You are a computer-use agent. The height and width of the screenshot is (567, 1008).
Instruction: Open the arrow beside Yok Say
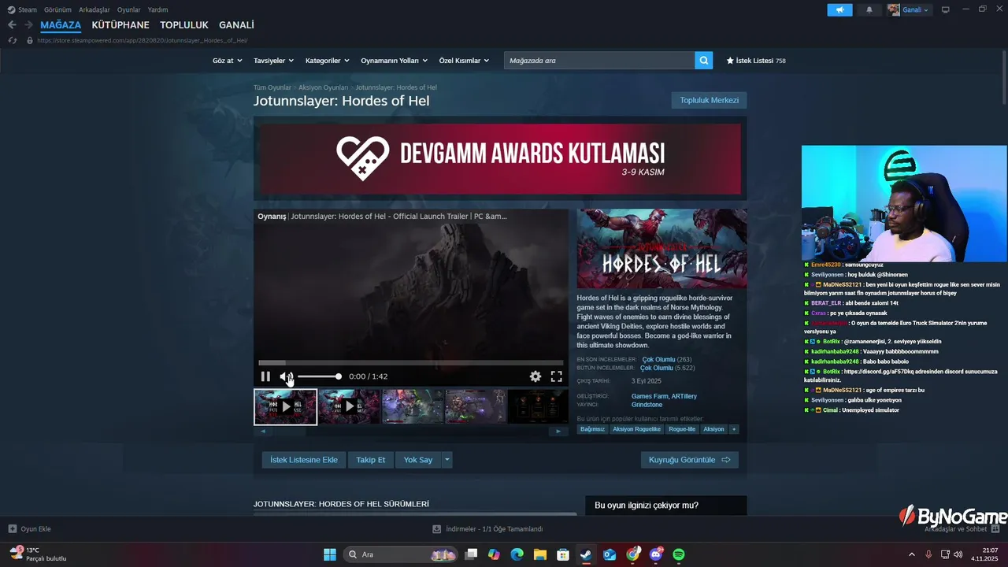[447, 460]
